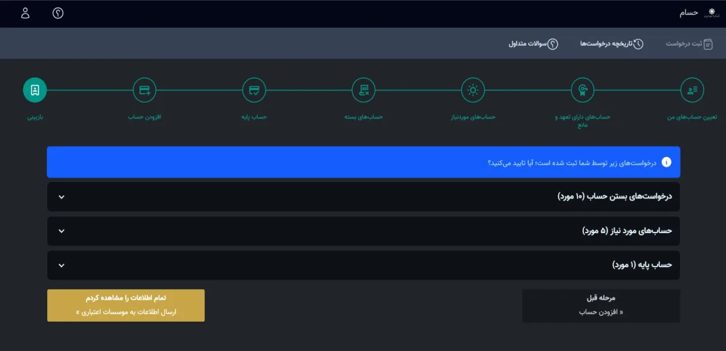Click the حساب‌های دارای تعهد و مانع label
This screenshot has width=726, height=351.
(x=583, y=120)
